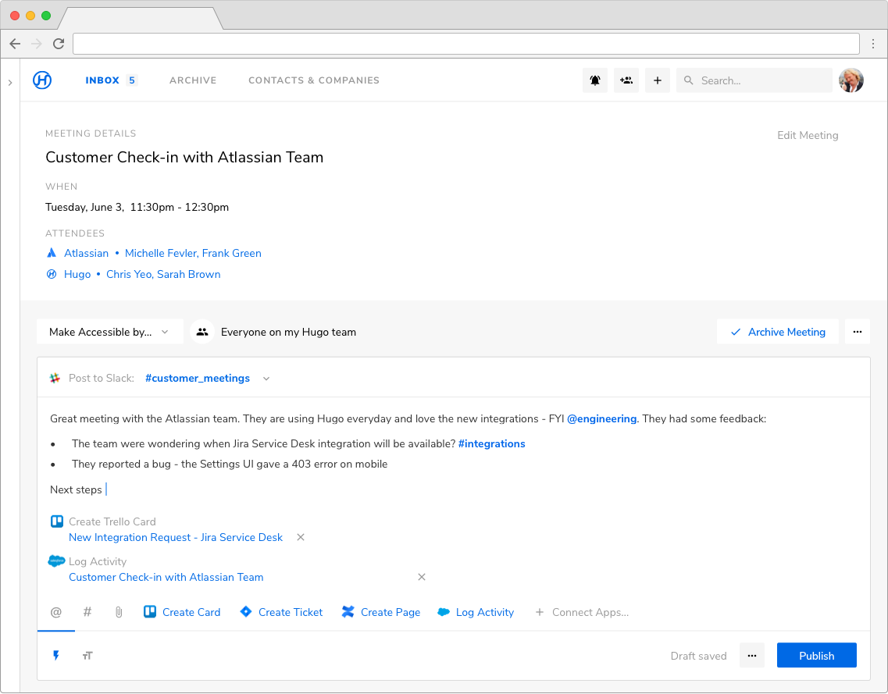
Task: Click the lightning bolt actions icon
Action: pyautogui.click(x=56, y=656)
